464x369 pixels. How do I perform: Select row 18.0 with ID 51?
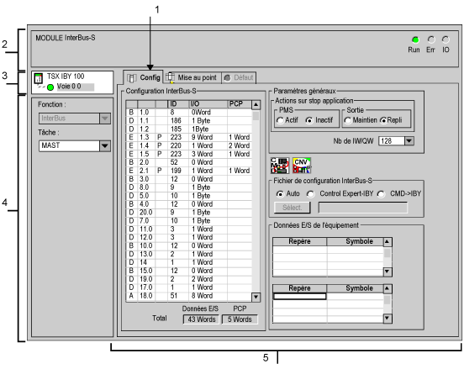(x=189, y=296)
